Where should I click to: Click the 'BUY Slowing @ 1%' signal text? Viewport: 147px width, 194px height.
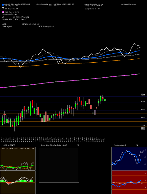coord(46,26)
